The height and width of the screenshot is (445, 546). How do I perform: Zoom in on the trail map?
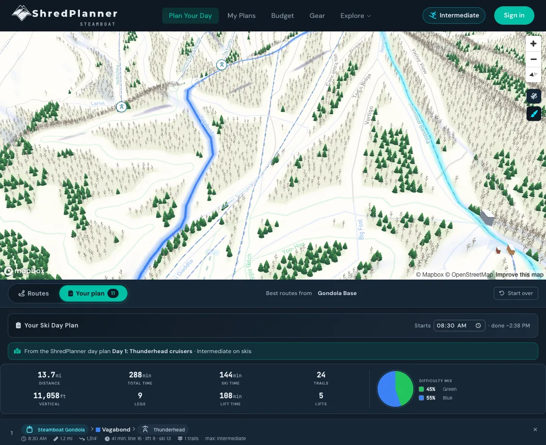(533, 44)
